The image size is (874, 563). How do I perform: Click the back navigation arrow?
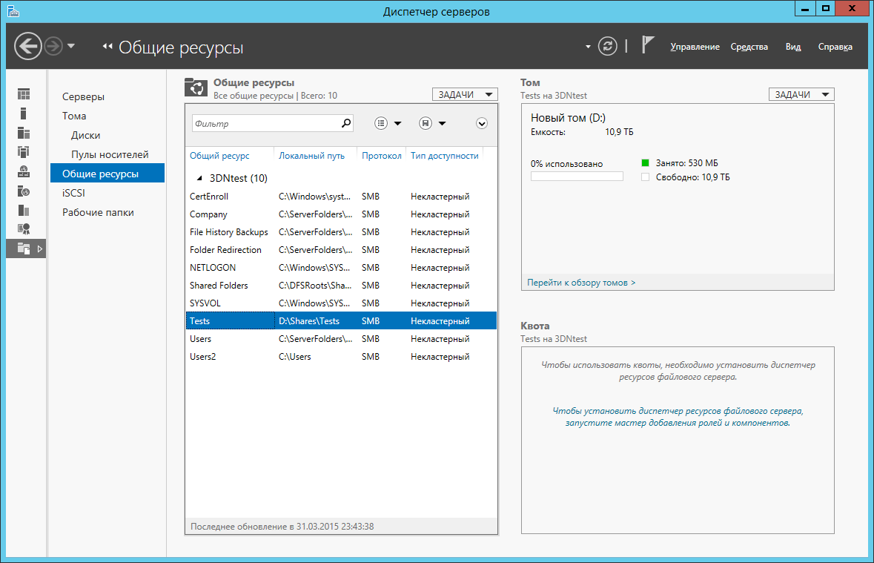(x=27, y=47)
